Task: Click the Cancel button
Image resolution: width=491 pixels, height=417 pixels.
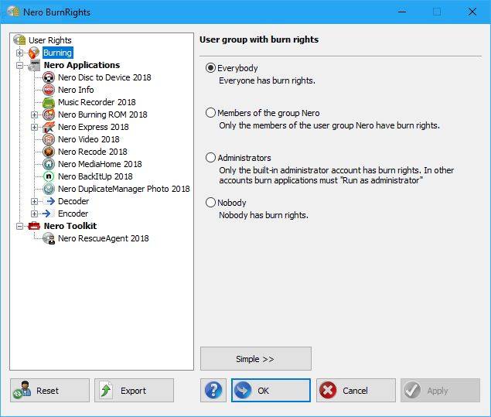Action: point(356,391)
